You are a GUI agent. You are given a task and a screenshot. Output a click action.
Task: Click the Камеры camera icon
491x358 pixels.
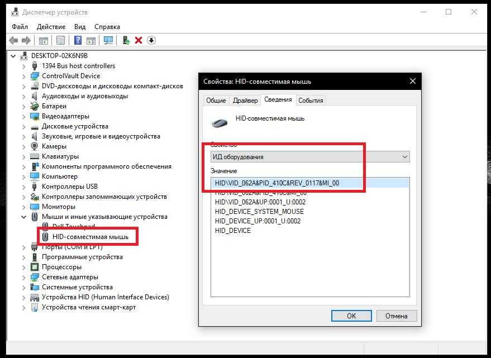(35, 146)
